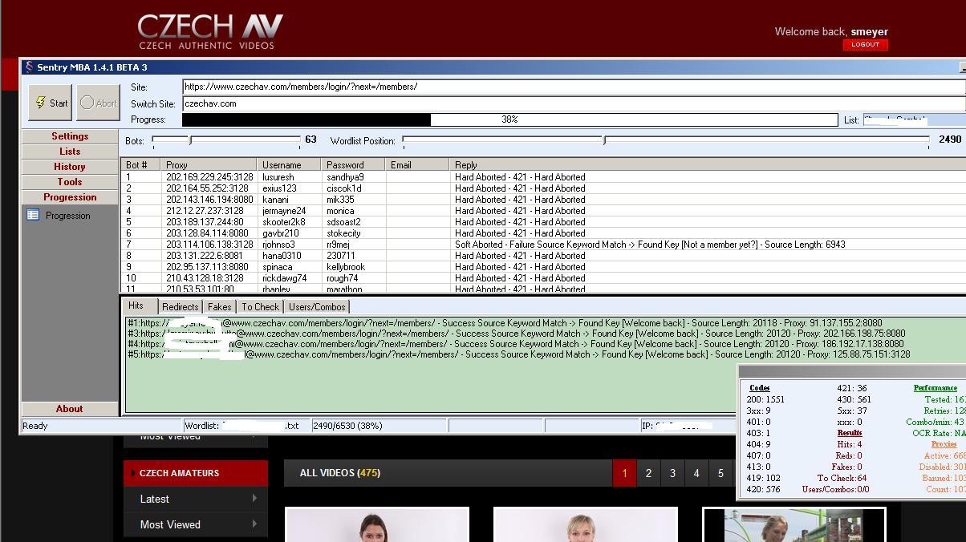Select hit entry #4 in the Hits list
The height and width of the screenshot is (542, 966).
(515, 344)
